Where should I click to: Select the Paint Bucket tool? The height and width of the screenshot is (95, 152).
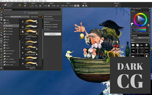1,15
